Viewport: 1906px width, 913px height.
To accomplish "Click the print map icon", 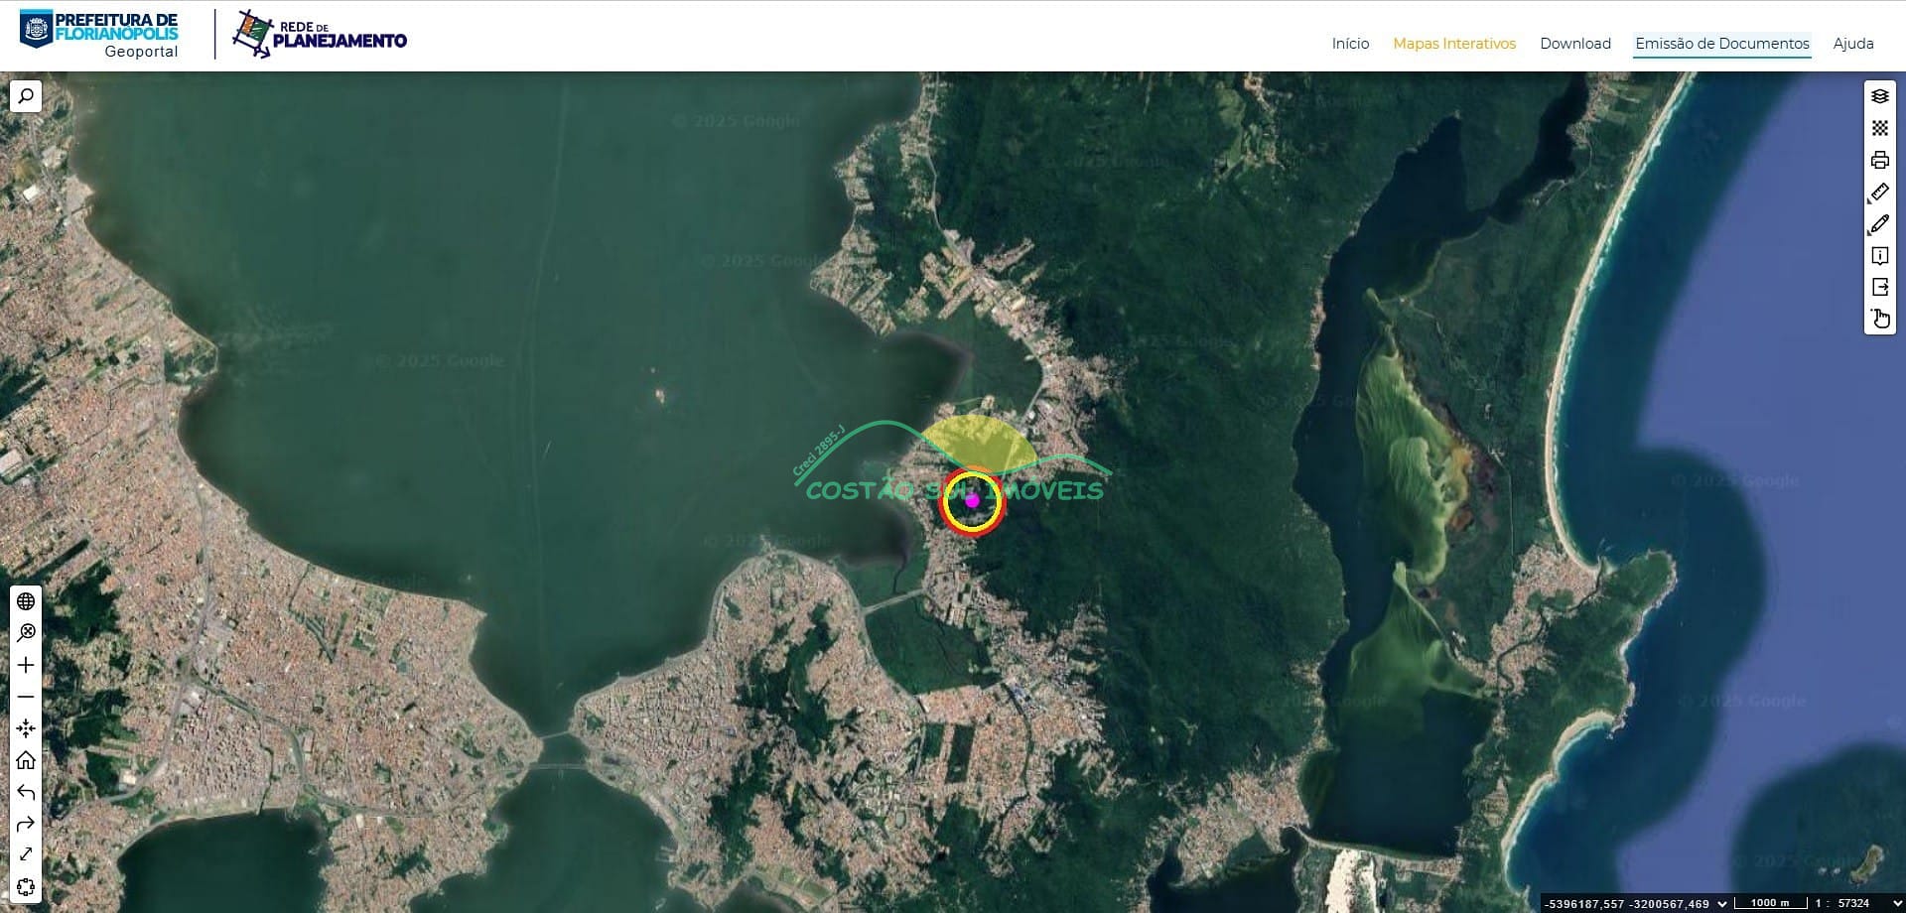I will (1879, 160).
